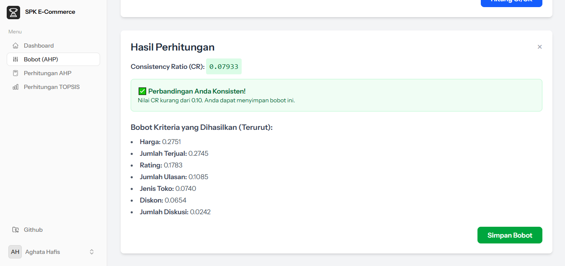Viewport: 565px width, 266px height.
Task: Dismiss the Hasil Perhitungan panel
Action: [539, 47]
